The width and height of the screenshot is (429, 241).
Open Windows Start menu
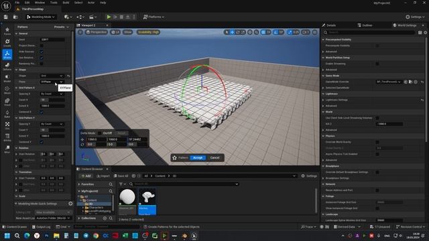(7, 236)
